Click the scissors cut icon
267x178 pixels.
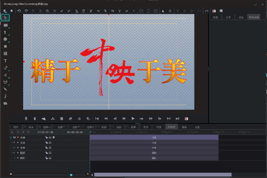click(x=41, y=11)
